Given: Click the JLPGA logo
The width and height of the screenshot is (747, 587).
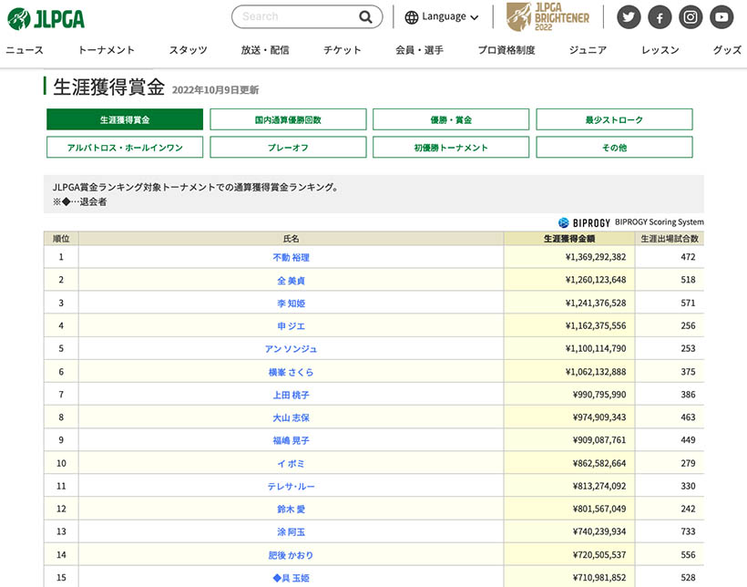Looking at the screenshot, I should point(46,16).
